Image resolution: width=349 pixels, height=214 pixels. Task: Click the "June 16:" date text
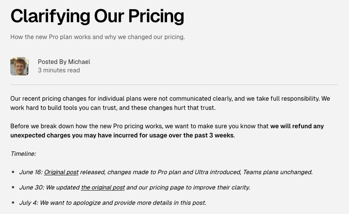[31, 172]
